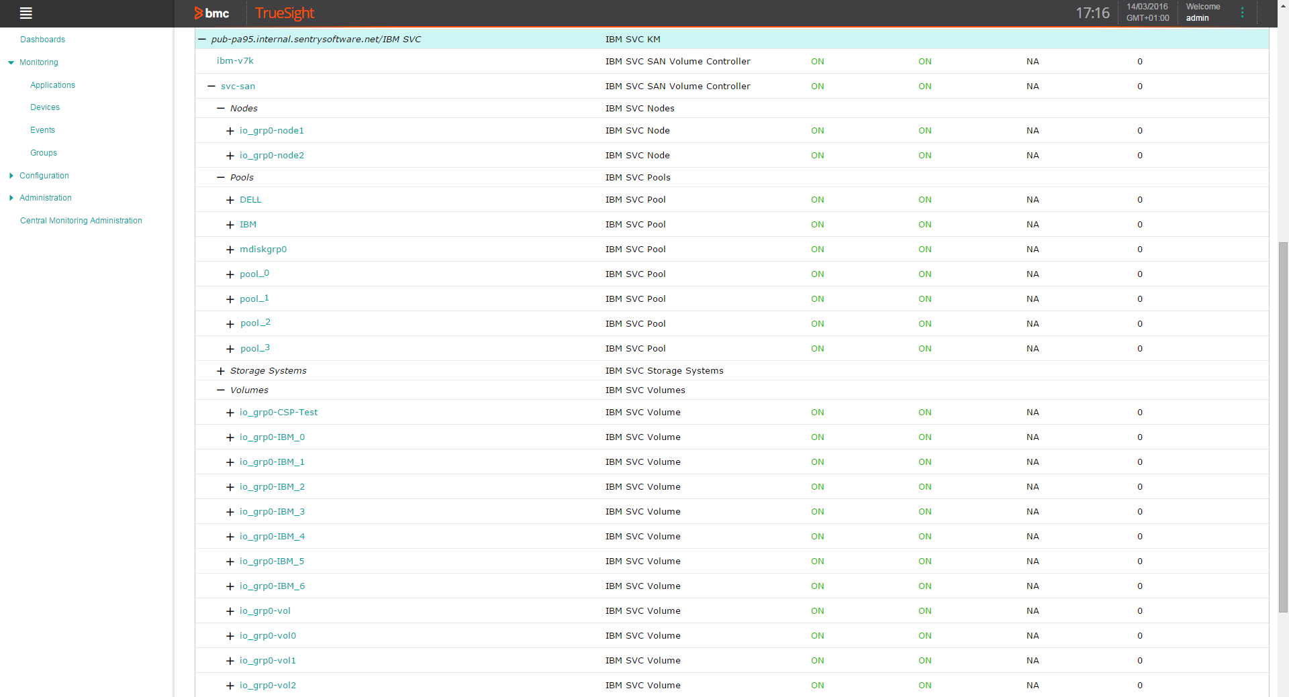Screen dimensions: 1289x697
Task: Open the io_grp0-IBM_6 link
Action: [x=272, y=586]
